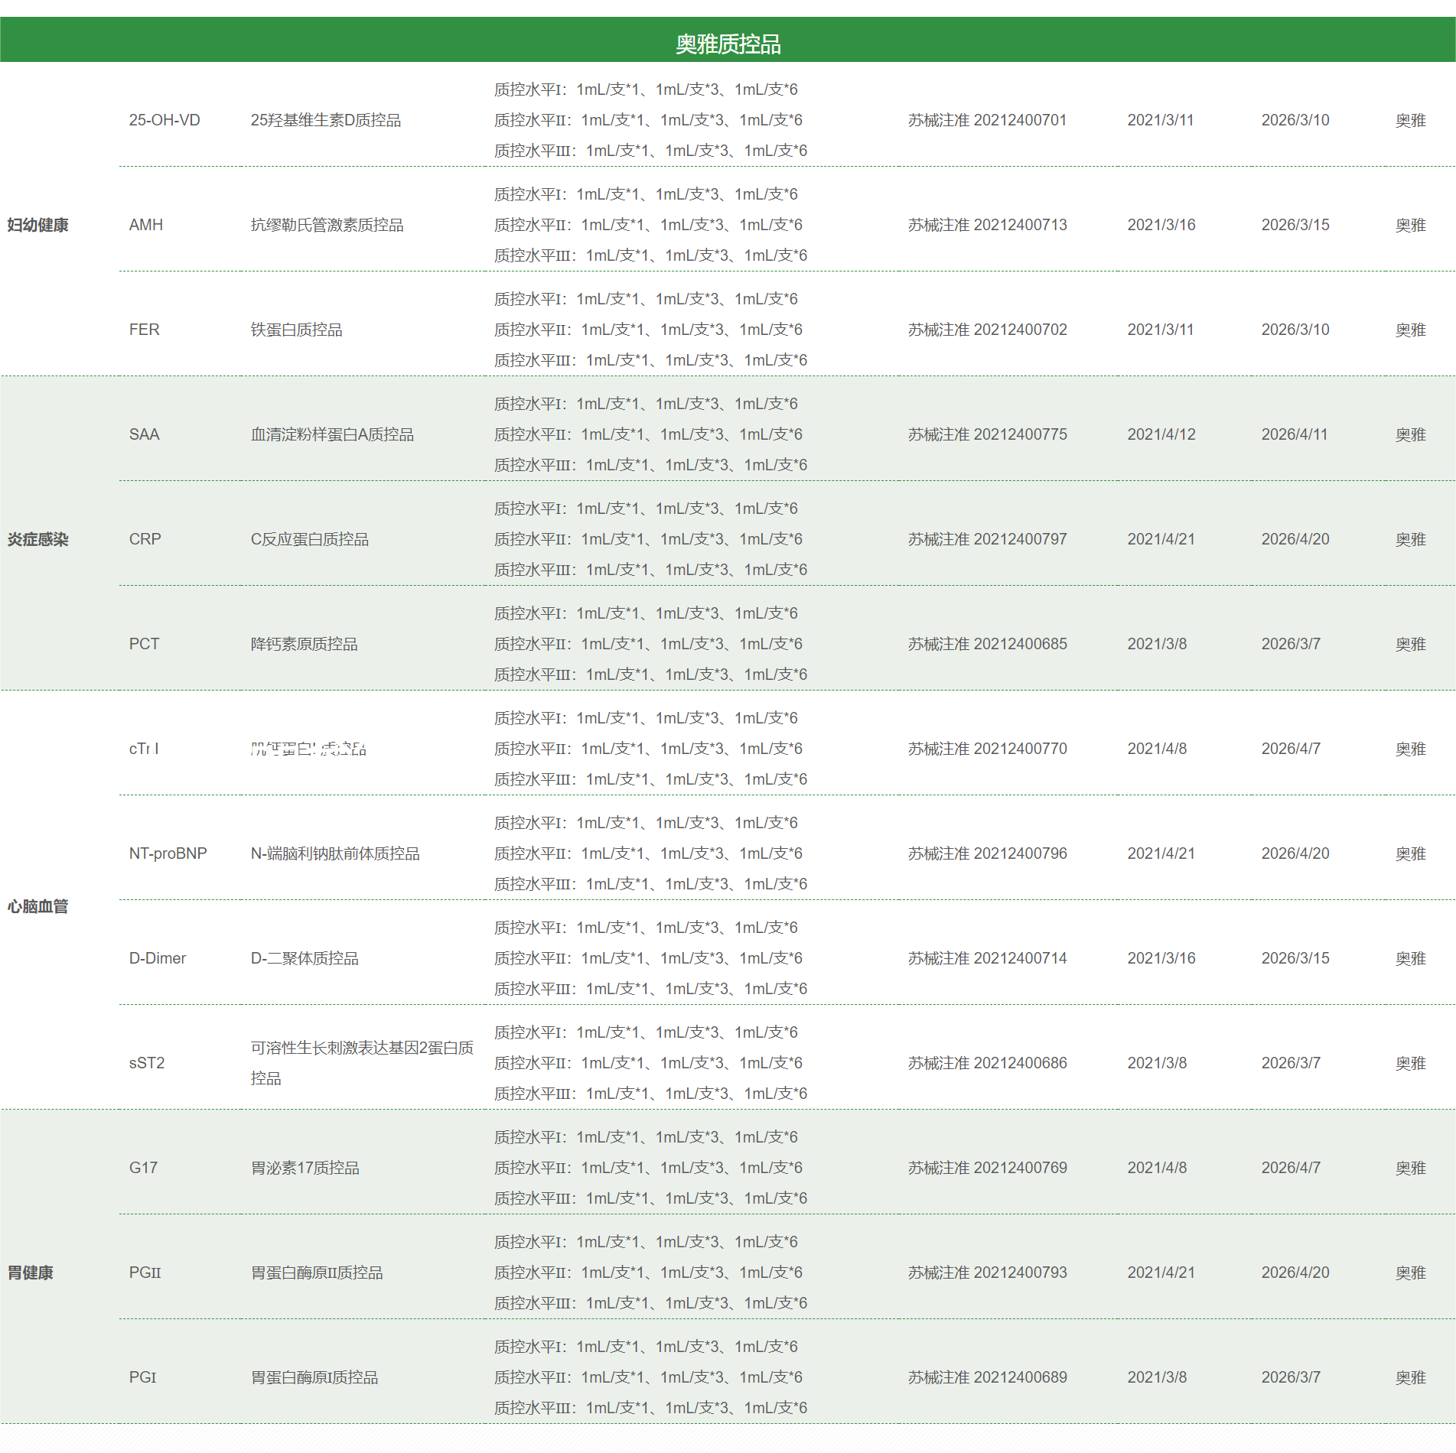This screenshot has width=1456, height=1453.
Task: Select the NT-proBNP product code
Action: pos(168,853)
